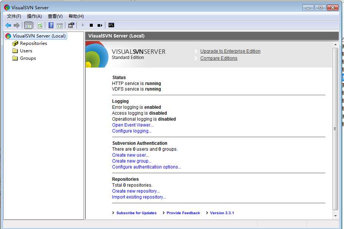Click the Version 3.3.1 link

[222, 213]
